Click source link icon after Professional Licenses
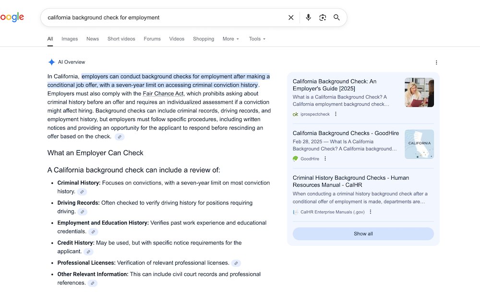This screenshot has height=292, width=480. pos(236,263)
